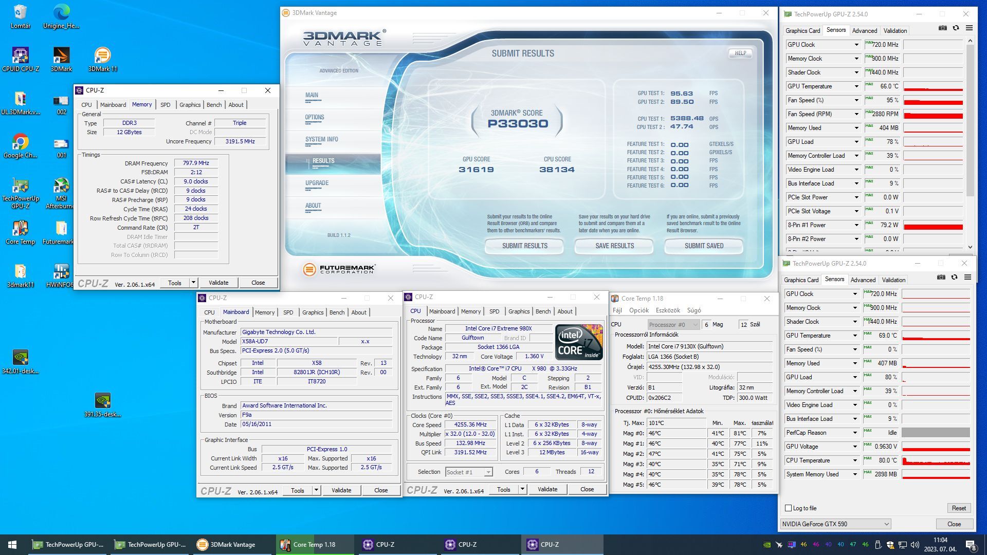Open the Eszközök menu in Core Temp
The width and height of the screenshot is (987, 555).
[668, 310]
